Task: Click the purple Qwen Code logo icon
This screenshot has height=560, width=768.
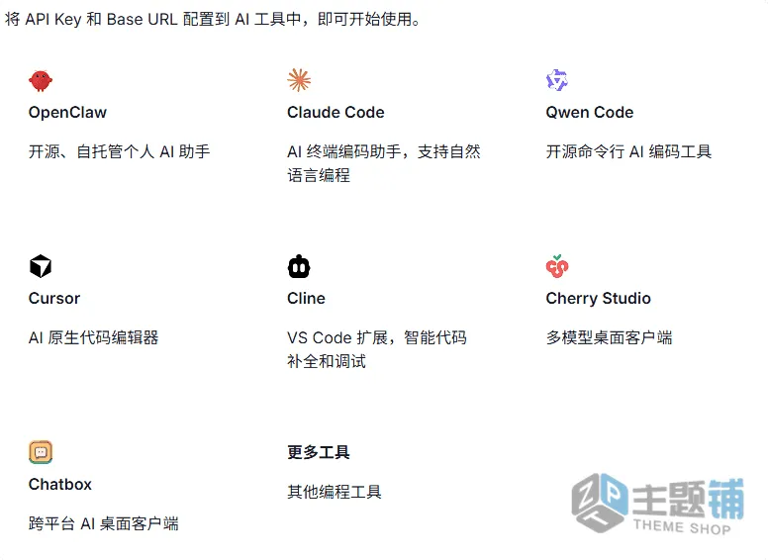Action: (x=557, y=80)
